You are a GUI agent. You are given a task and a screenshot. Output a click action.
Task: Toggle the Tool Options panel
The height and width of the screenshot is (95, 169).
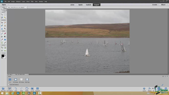[9, 89]
